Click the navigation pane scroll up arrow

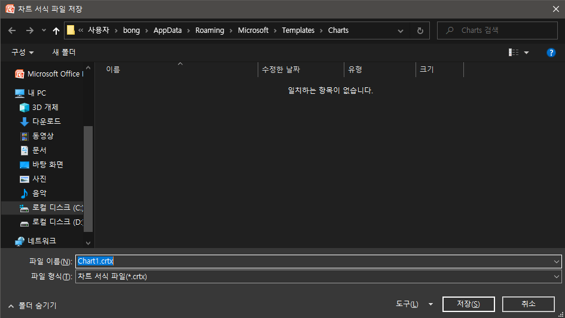pos(88,68)
